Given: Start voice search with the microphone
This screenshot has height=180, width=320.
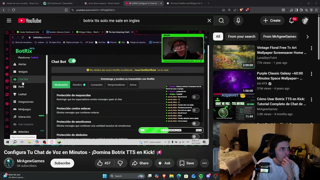Looking at the screenshot, I should (x=238, y=20).
